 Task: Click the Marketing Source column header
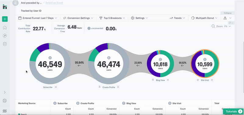pos(27,103)
